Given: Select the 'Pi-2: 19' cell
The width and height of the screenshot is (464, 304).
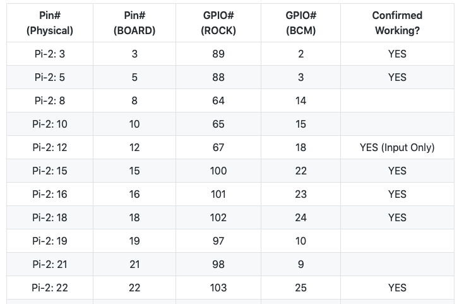Looking at the screenshot, I should pos(50,241).
